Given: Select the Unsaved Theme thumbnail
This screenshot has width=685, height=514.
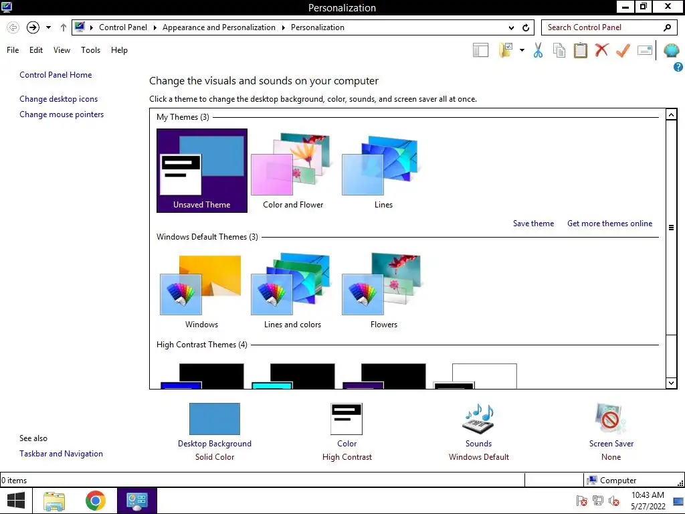Looking at the screenshot, I should point(202,171).
